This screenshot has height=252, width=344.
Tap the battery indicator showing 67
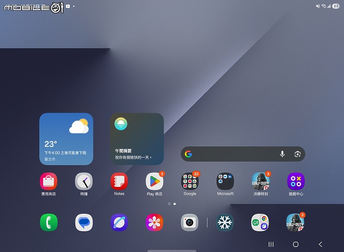336,6
